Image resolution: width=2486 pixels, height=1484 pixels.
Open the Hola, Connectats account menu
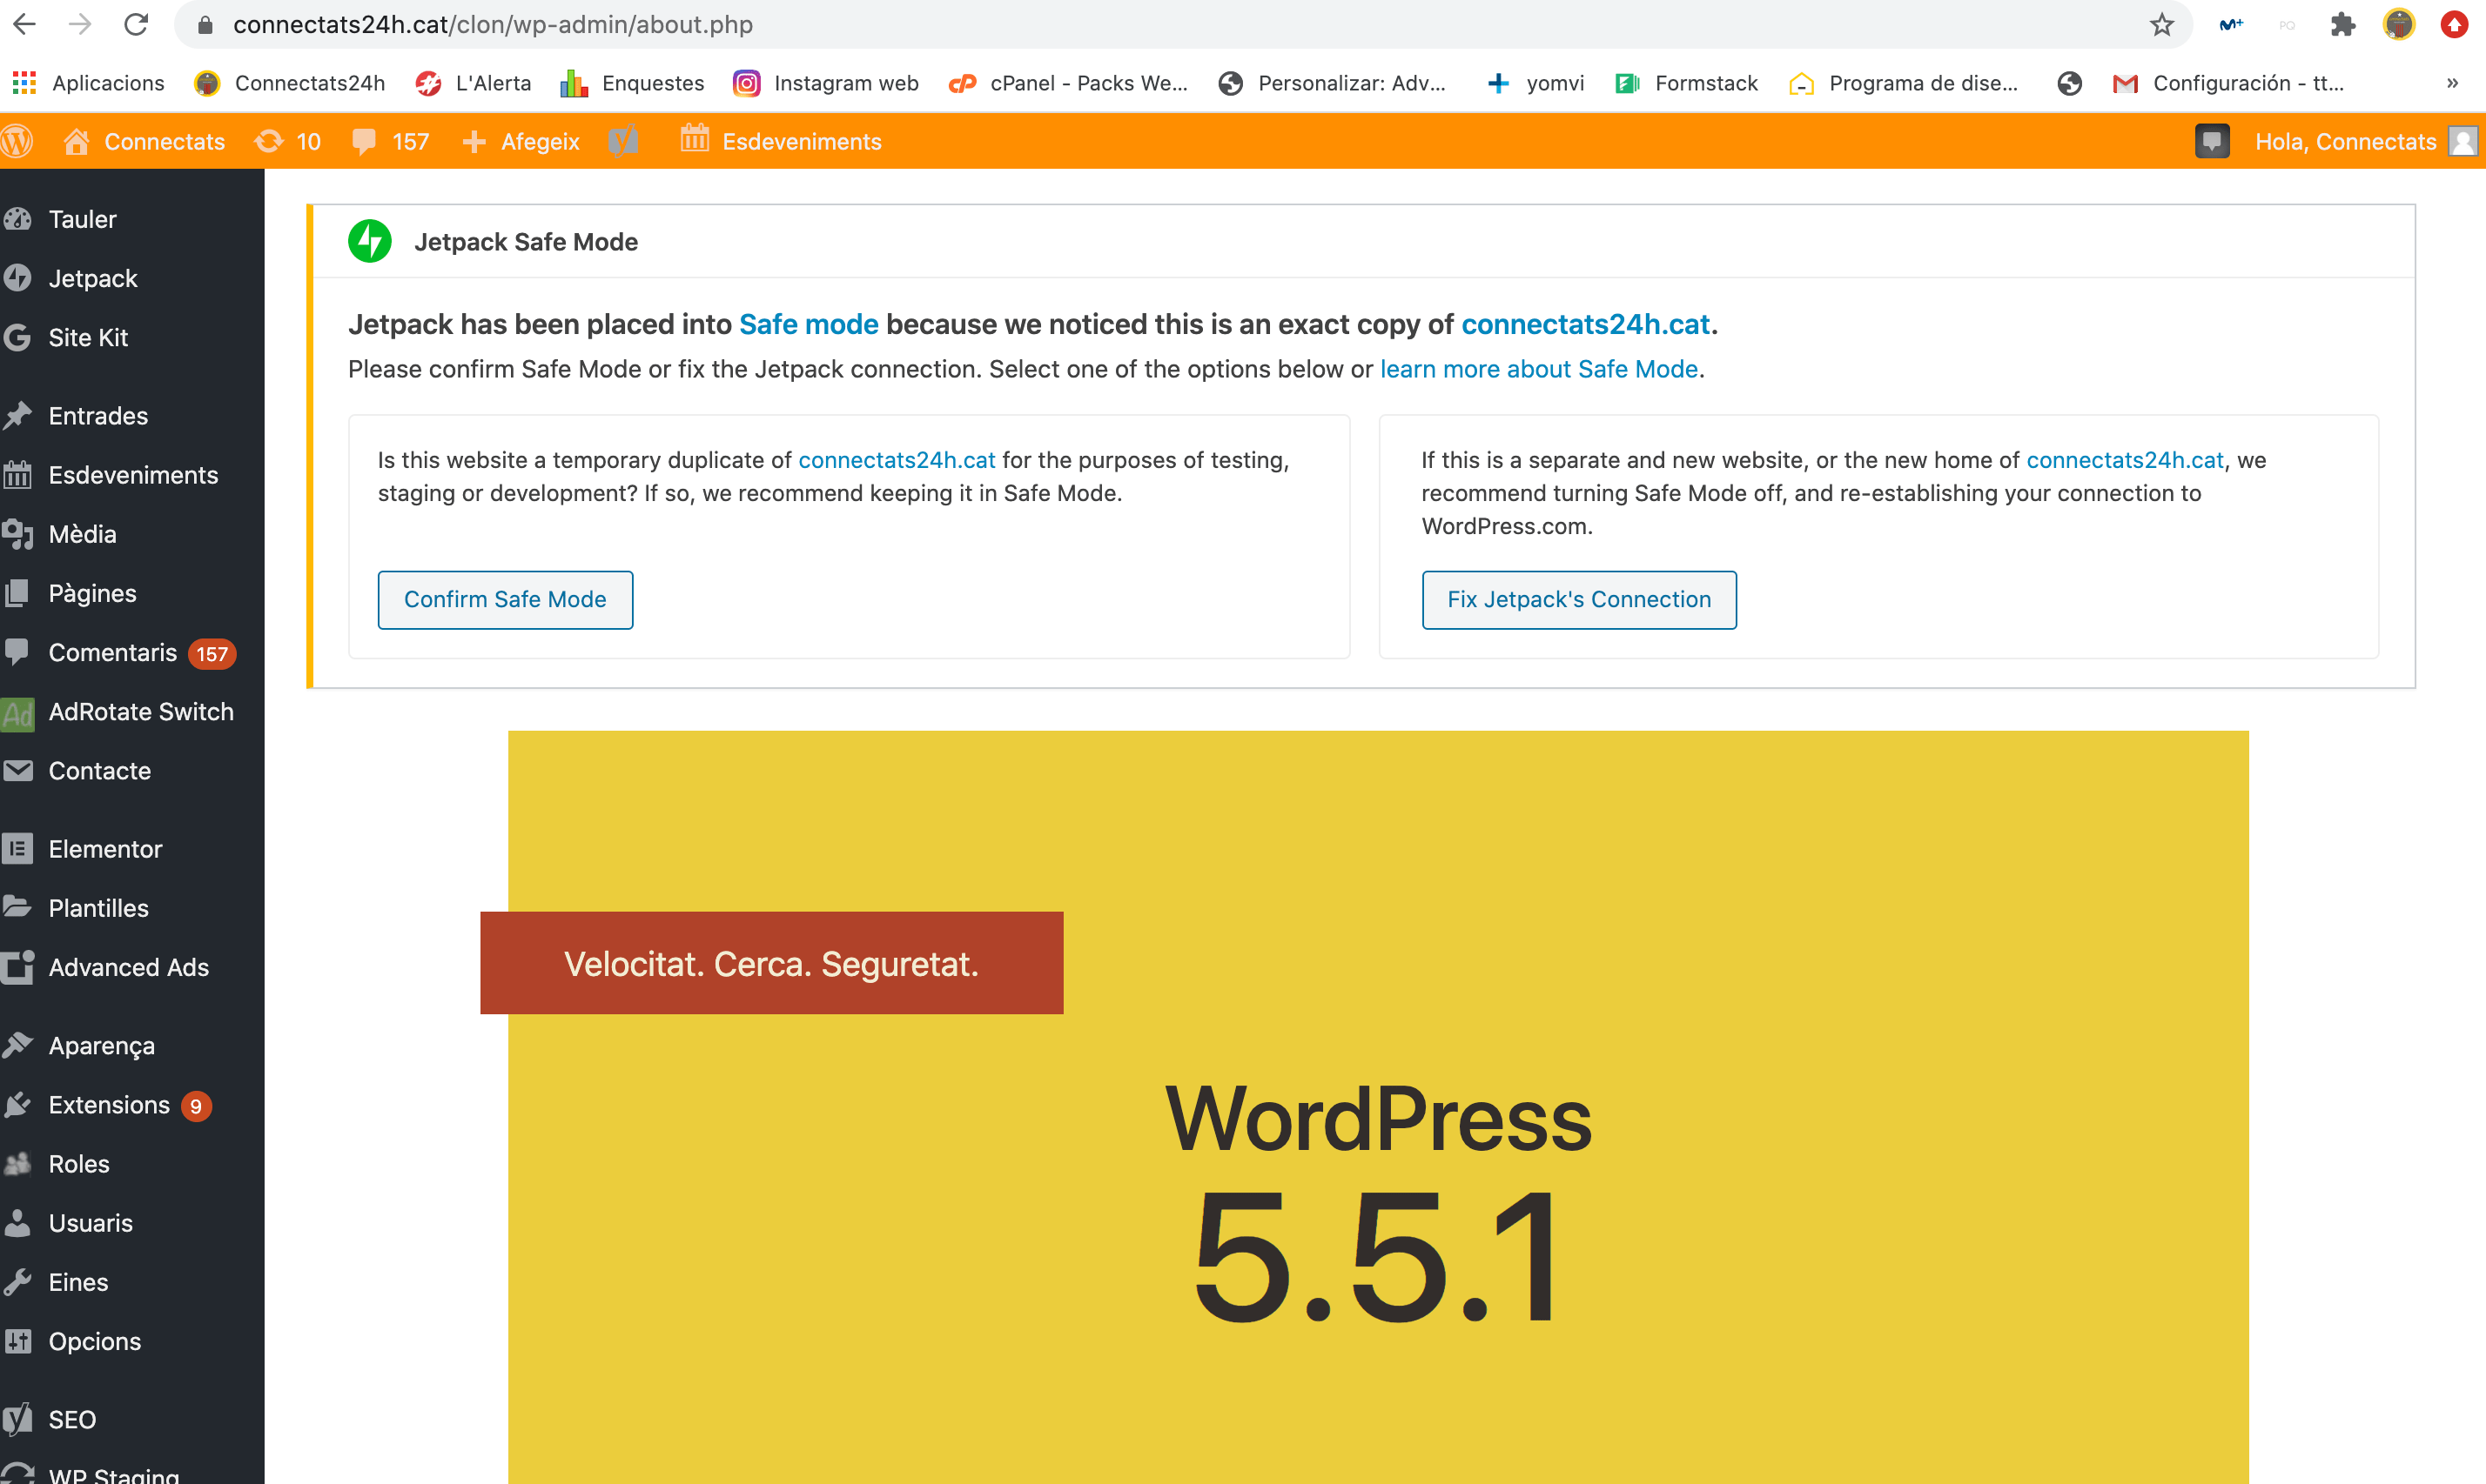2365,141
